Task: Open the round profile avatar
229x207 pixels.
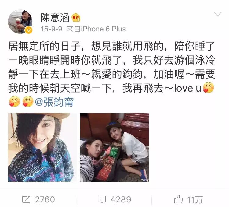Action: click(20, 22)
